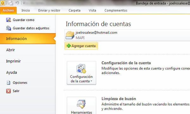Choose Guardar datos adjuntos label
Viewport: 190px width, 114px height.
coord(31,28)
